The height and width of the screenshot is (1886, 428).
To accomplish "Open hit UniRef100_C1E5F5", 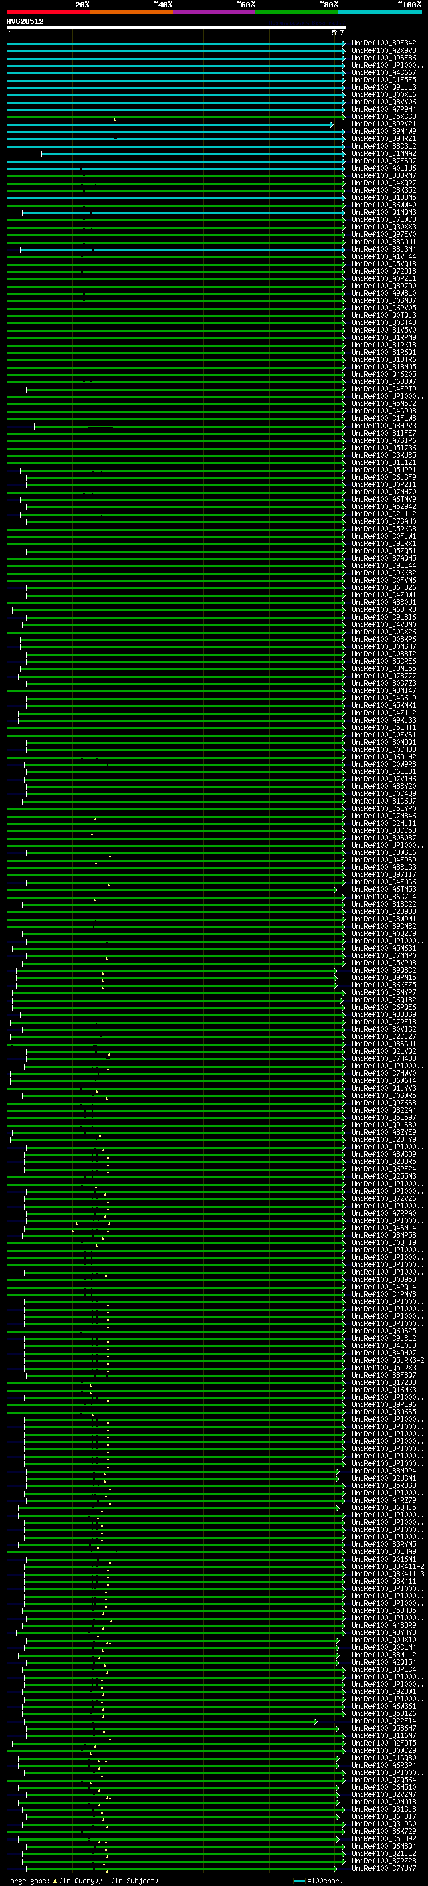I will pyautogui.click(x=384, y=80).
